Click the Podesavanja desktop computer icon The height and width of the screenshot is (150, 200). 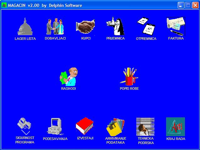55,126
